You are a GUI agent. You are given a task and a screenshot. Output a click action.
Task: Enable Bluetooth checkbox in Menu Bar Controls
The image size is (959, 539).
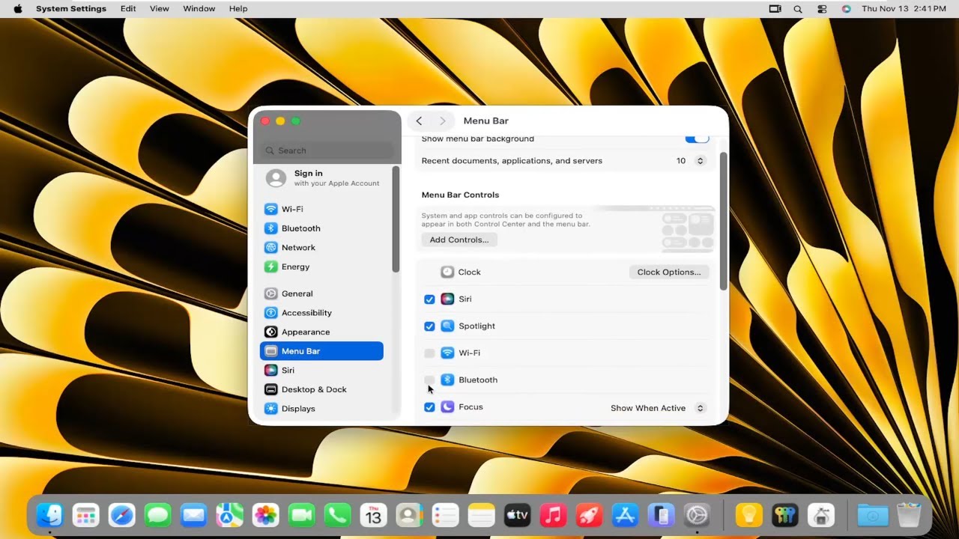click(429, 380)
